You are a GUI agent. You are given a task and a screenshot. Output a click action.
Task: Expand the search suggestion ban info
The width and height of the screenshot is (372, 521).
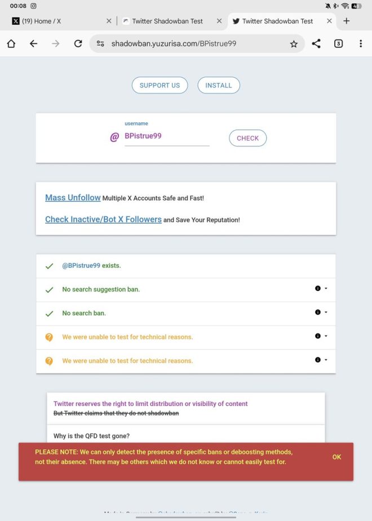click(321, 289)
